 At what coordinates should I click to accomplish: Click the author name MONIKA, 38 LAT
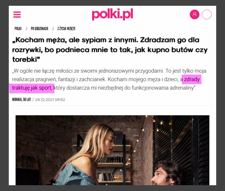pos(21,100)
